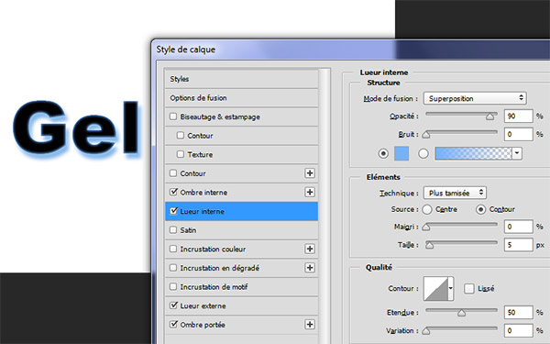This screenshot has width=550, height=344.
Task: Enable the indented Contour checkbox under Biseautage
Action: point(181,135)
